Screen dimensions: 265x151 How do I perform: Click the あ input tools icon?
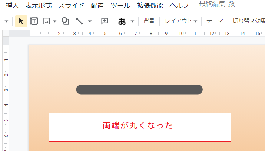[122, 21]
